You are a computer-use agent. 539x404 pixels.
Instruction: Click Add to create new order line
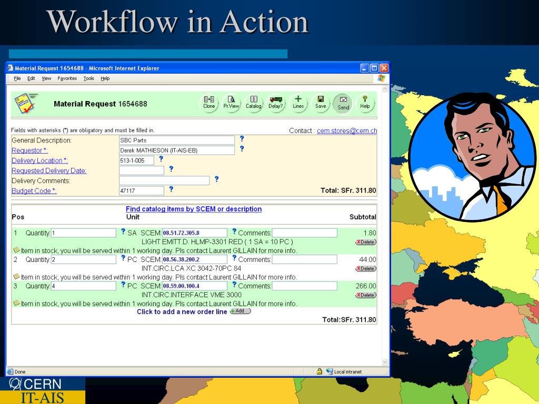pos(240,311)
